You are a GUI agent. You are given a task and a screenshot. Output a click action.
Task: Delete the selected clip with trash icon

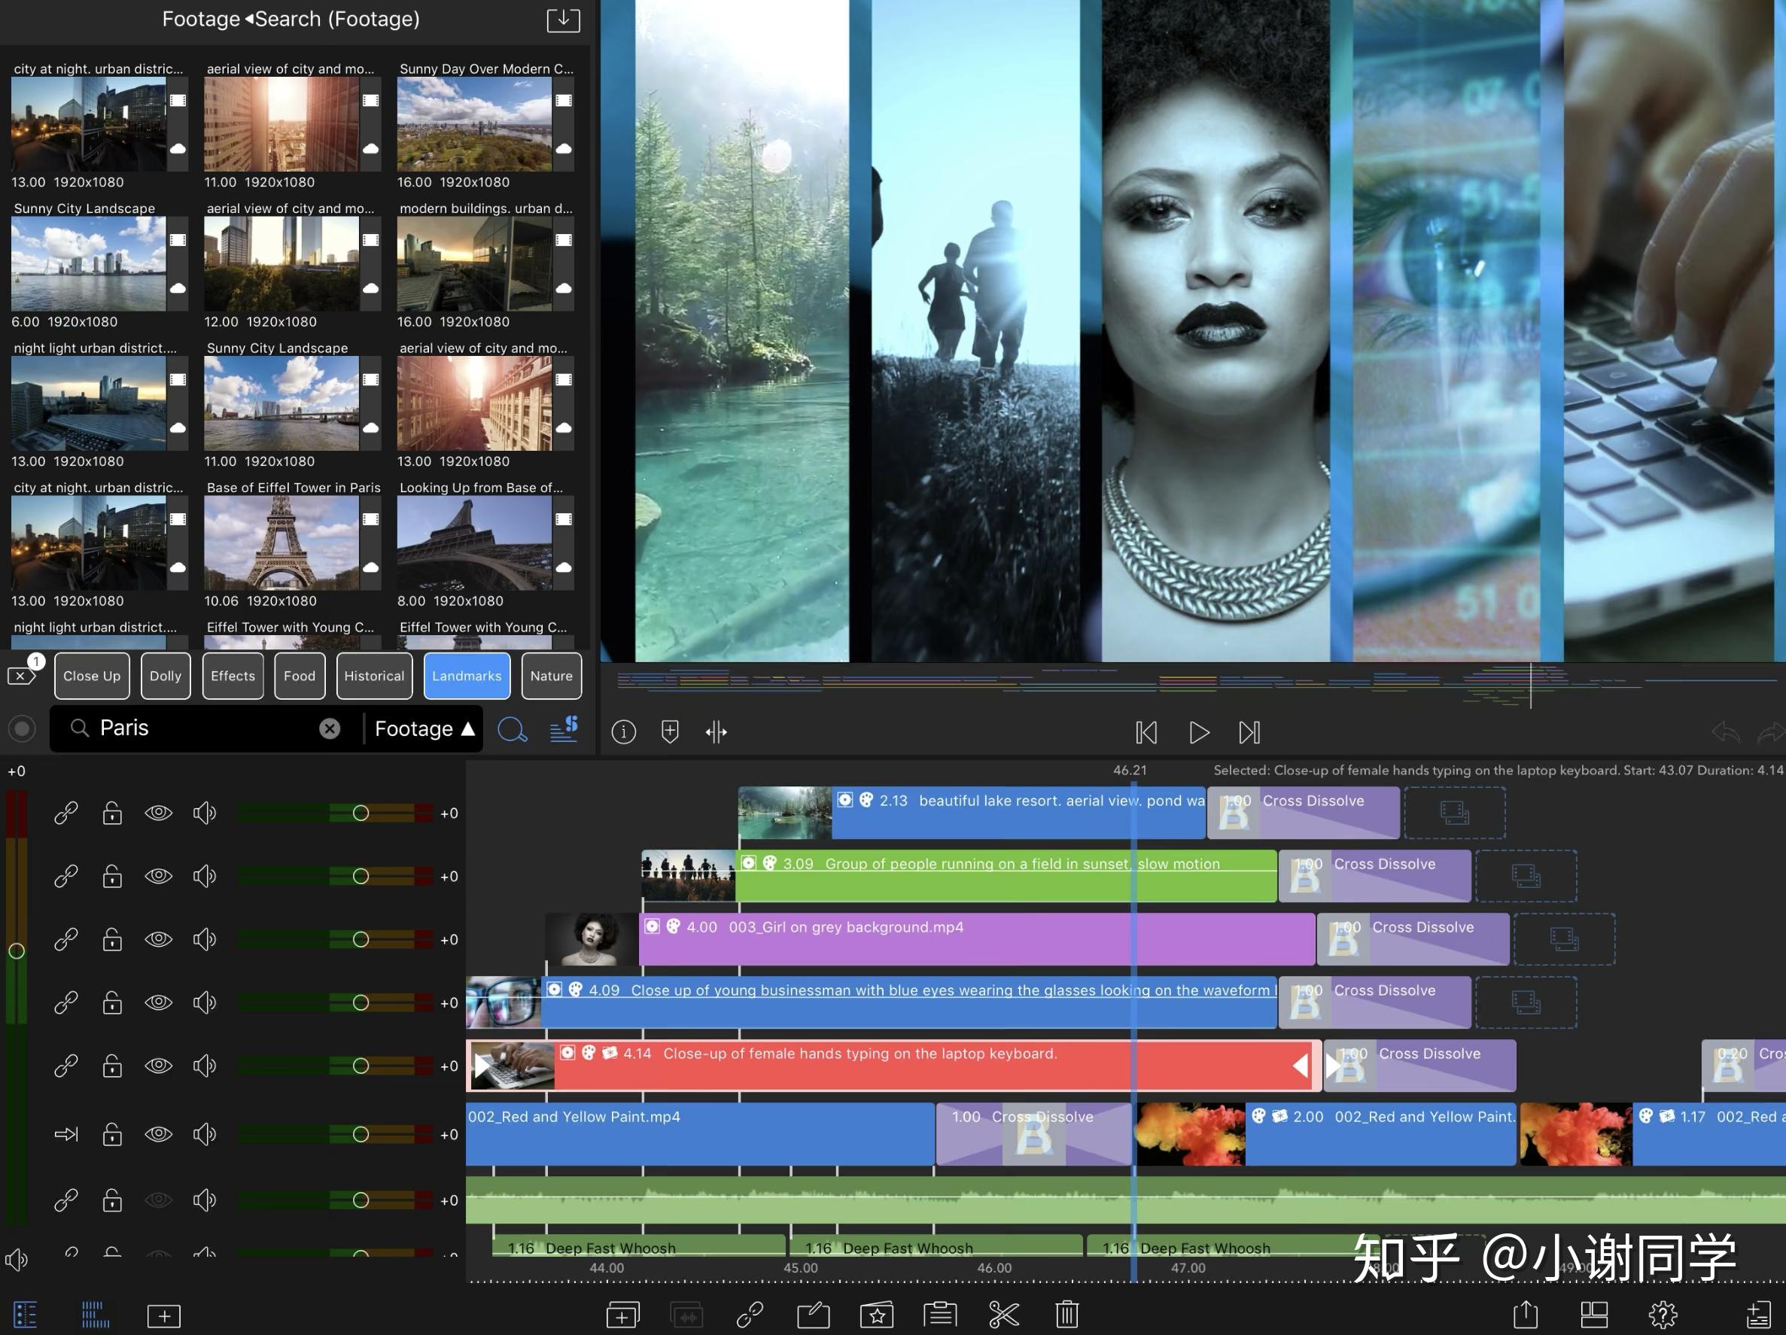[x=1067, y=1315]
